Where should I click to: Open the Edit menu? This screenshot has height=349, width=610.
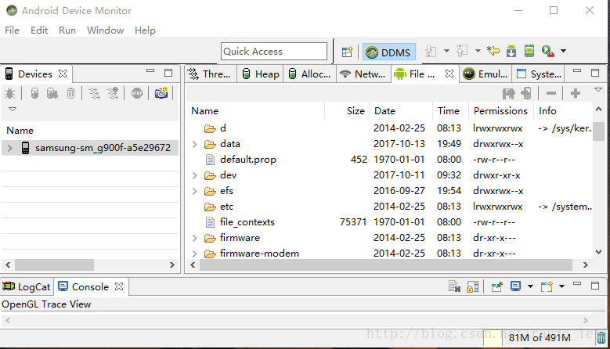tap(39, 31)
